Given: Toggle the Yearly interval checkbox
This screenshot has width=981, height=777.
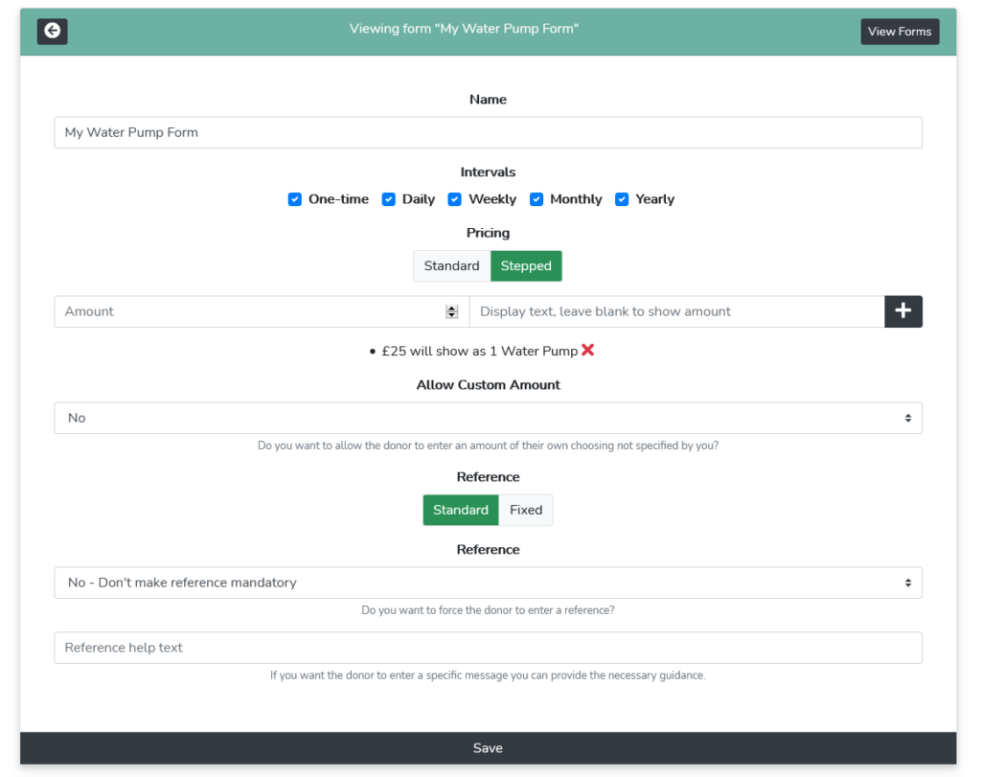Looking at the screenshot, I should (622, 199).
